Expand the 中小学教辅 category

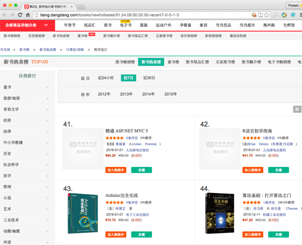(47, 143)
